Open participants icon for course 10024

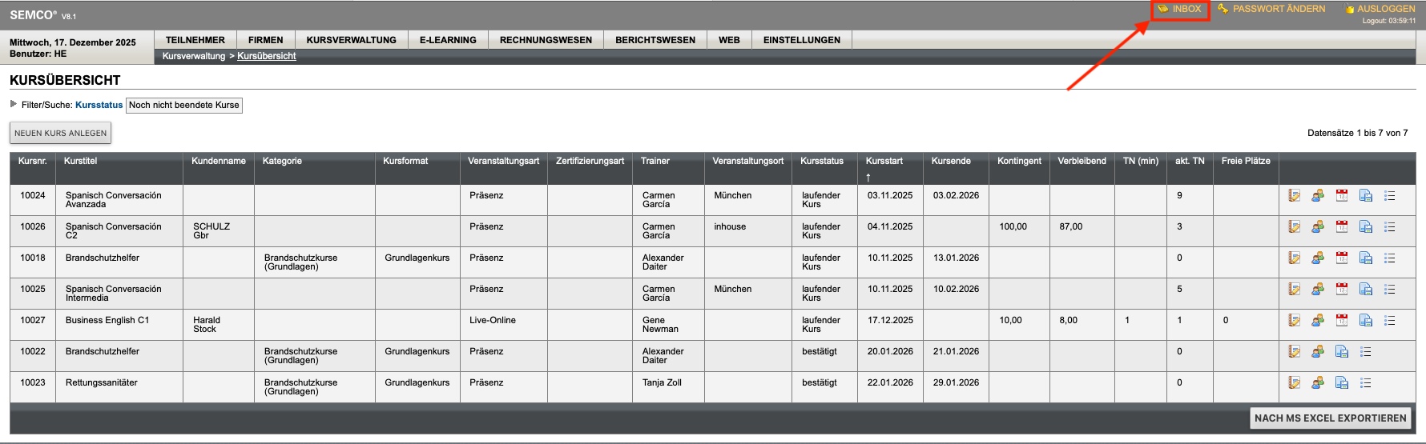pos(1318,196)
